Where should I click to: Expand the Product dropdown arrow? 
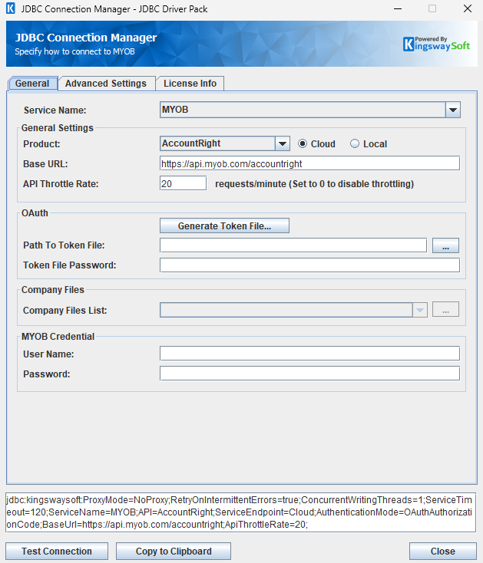(x=283, y=143)
